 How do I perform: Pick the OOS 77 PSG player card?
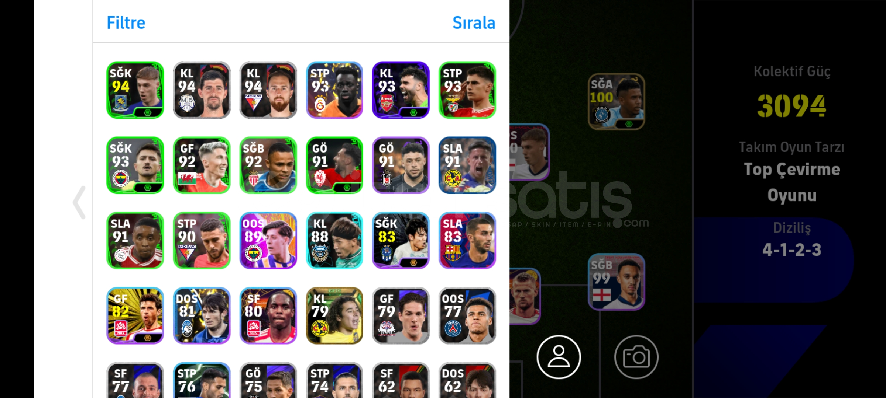click(467, 315)
